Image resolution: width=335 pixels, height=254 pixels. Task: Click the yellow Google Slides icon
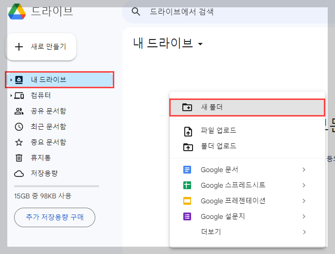(187, 201)
